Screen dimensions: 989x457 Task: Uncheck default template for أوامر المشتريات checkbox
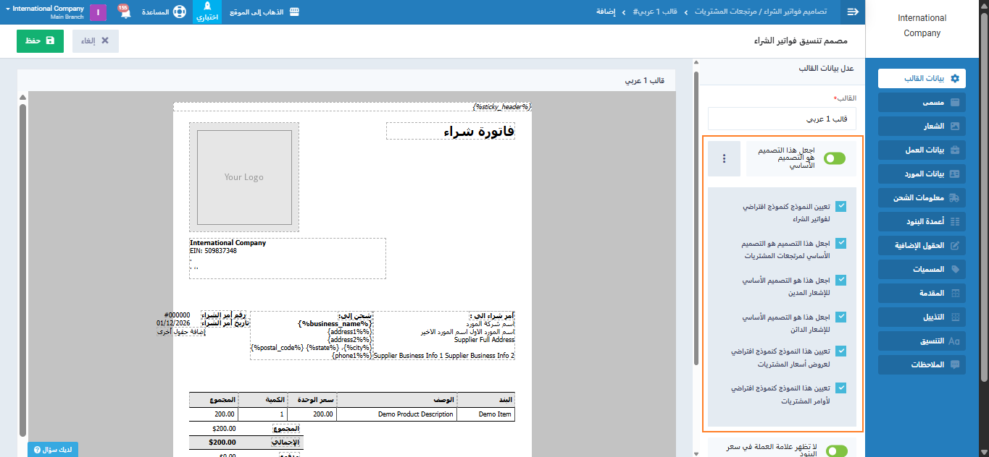[841, 388]
